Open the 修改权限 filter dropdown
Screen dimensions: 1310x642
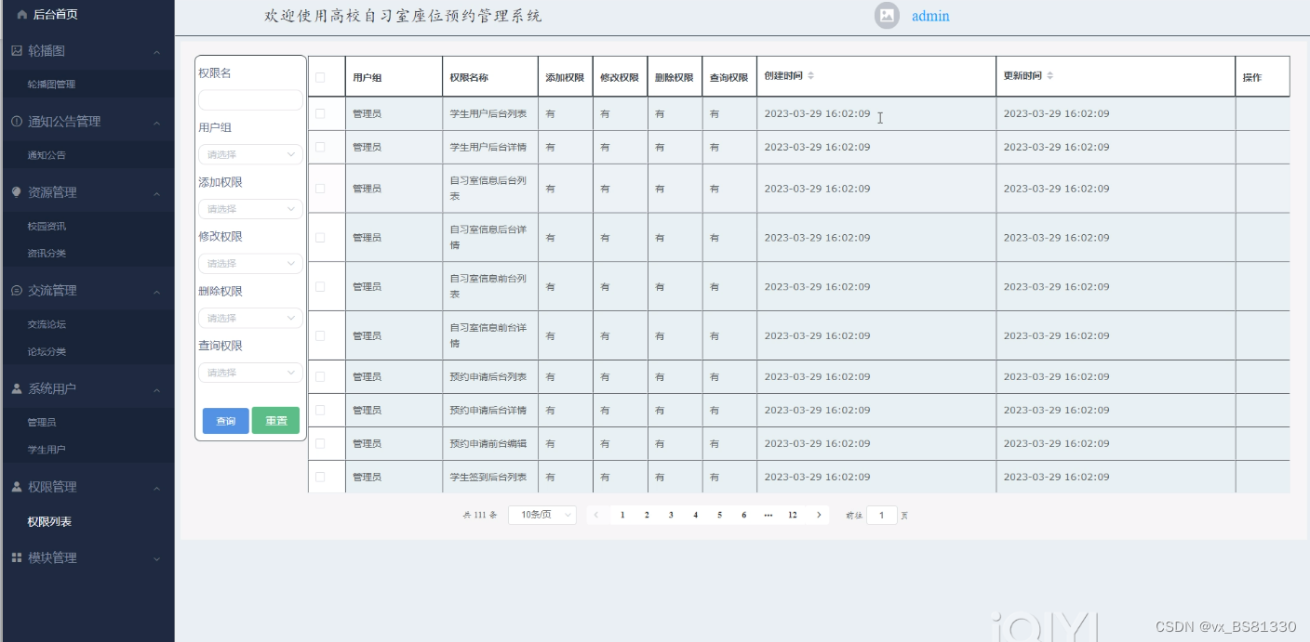tap(250, 264)
